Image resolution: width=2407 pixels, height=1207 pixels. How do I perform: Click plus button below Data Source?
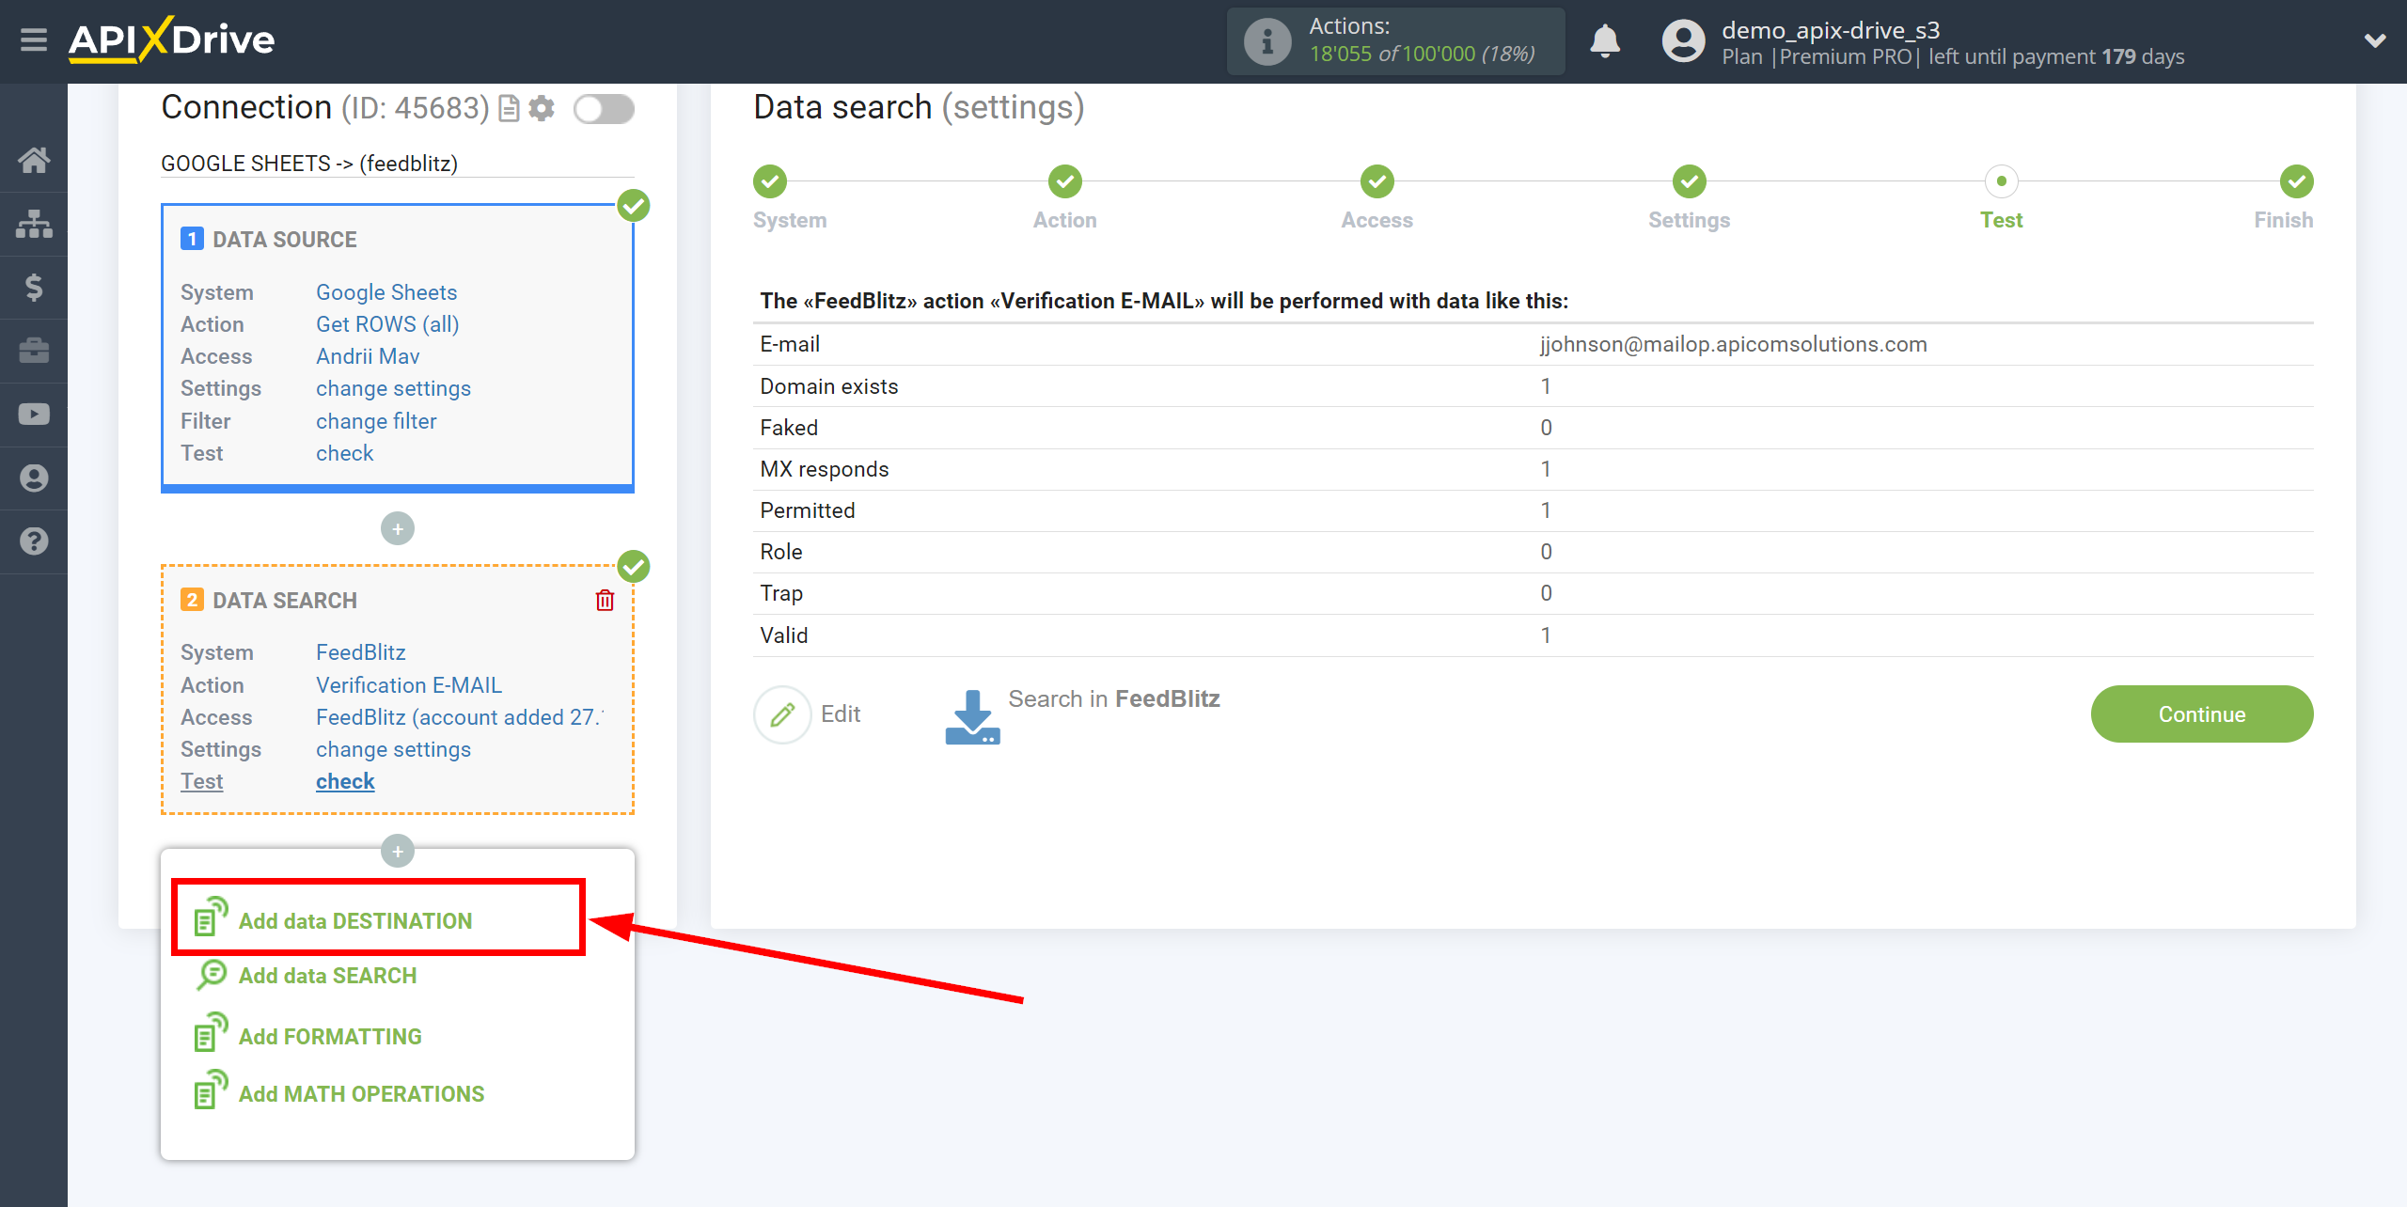pos(398,528)
